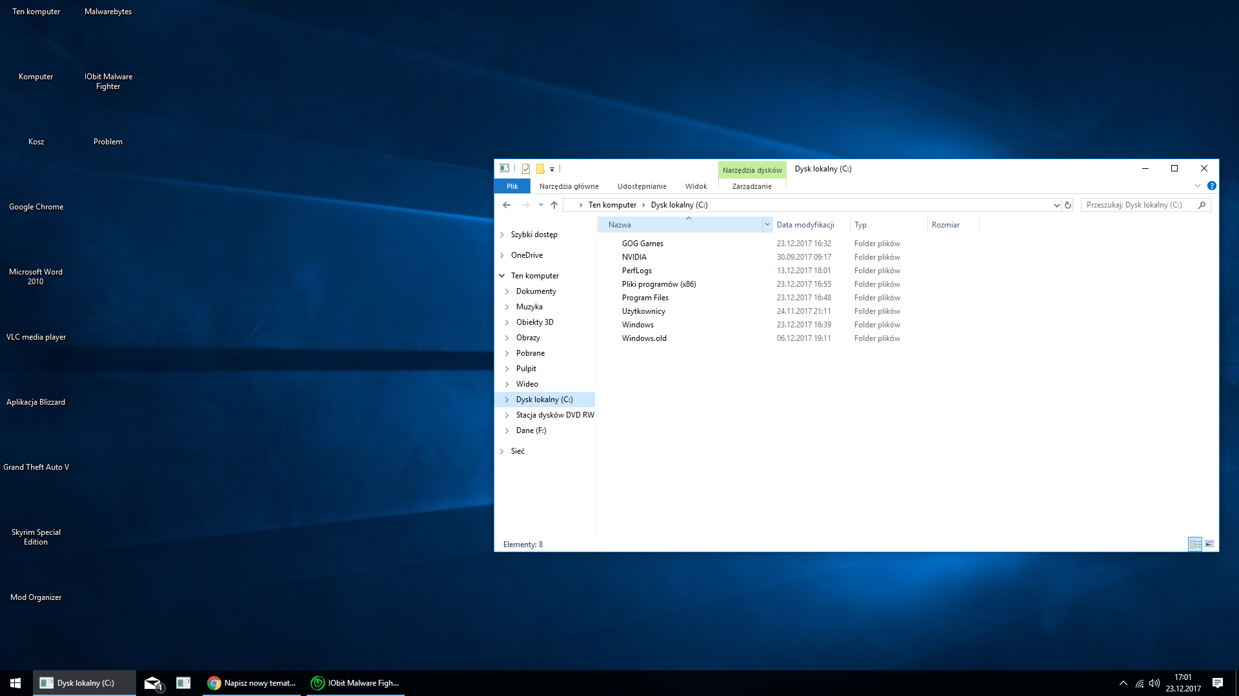Open Chrome Napisz nowy temat taskbar button
The width and height of the screenshot is (1239, 696).
[x=252, y=683]
